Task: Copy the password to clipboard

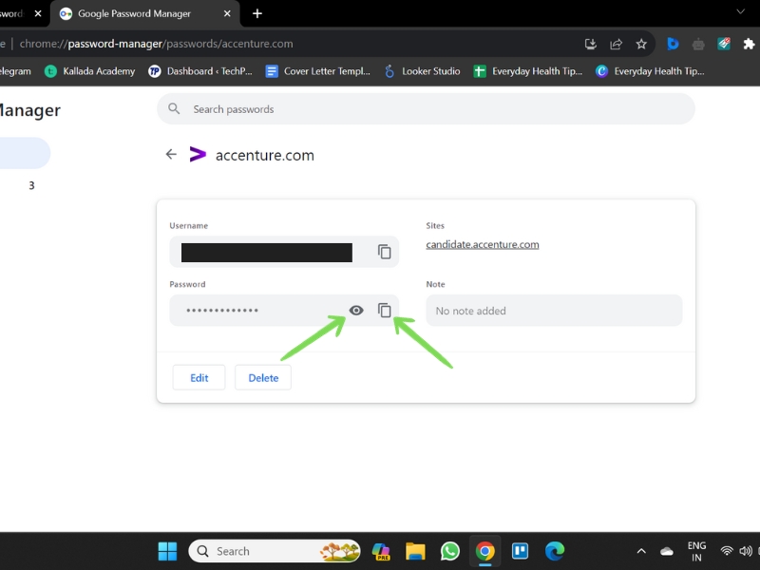Action: (x=385, y=311)
